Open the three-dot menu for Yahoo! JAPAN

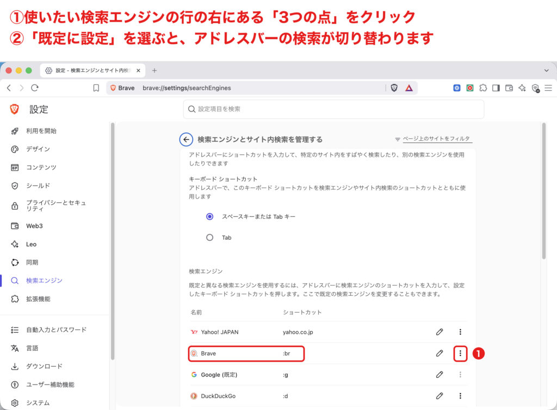[x=460, y=332]
